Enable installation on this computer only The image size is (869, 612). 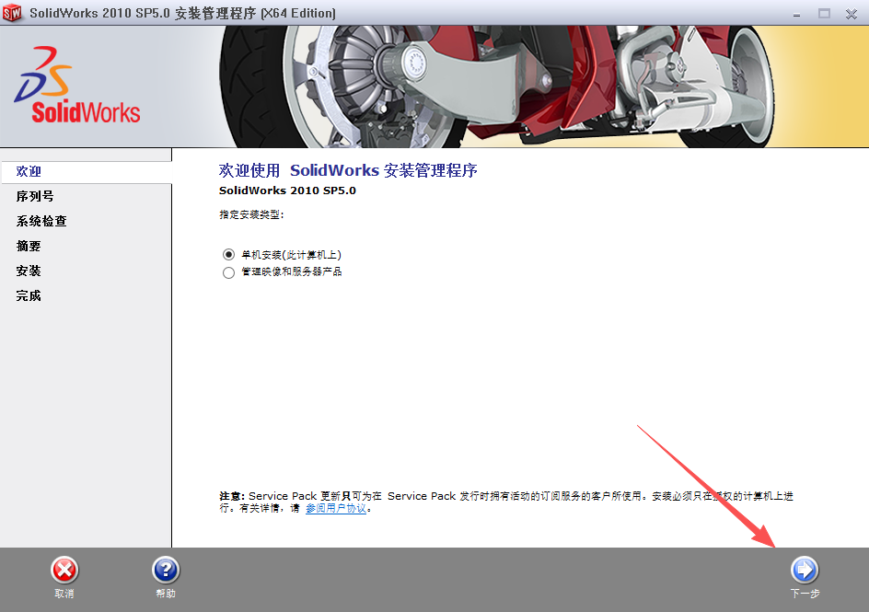click(228, 255)
